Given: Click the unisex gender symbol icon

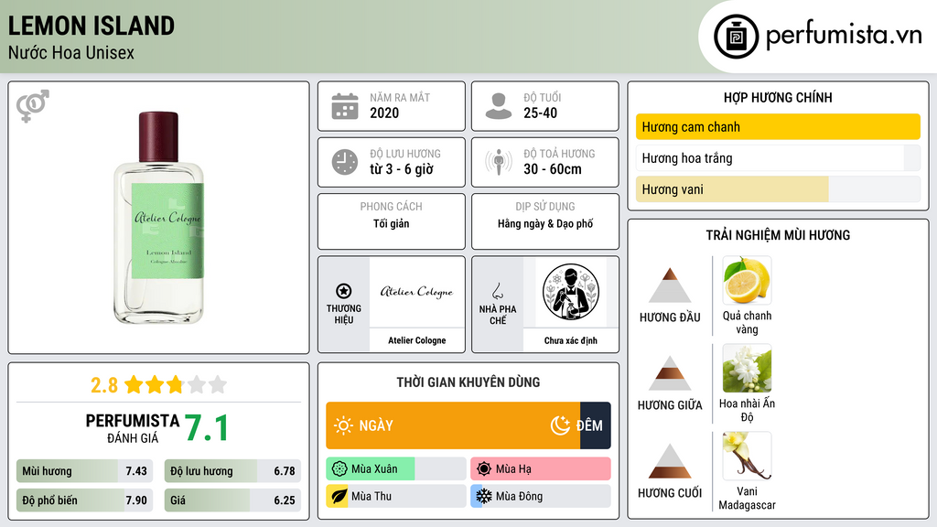Looking at the screenshot, I should tap(32, 106).
